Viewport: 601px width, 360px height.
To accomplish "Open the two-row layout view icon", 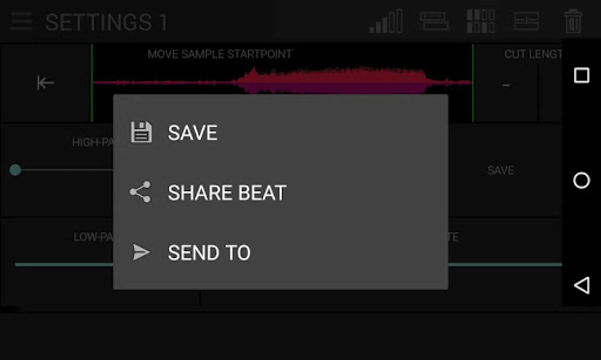I will [434, 21].
